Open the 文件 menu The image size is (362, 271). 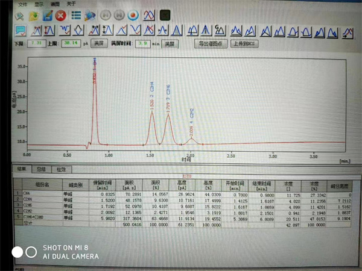23,4
